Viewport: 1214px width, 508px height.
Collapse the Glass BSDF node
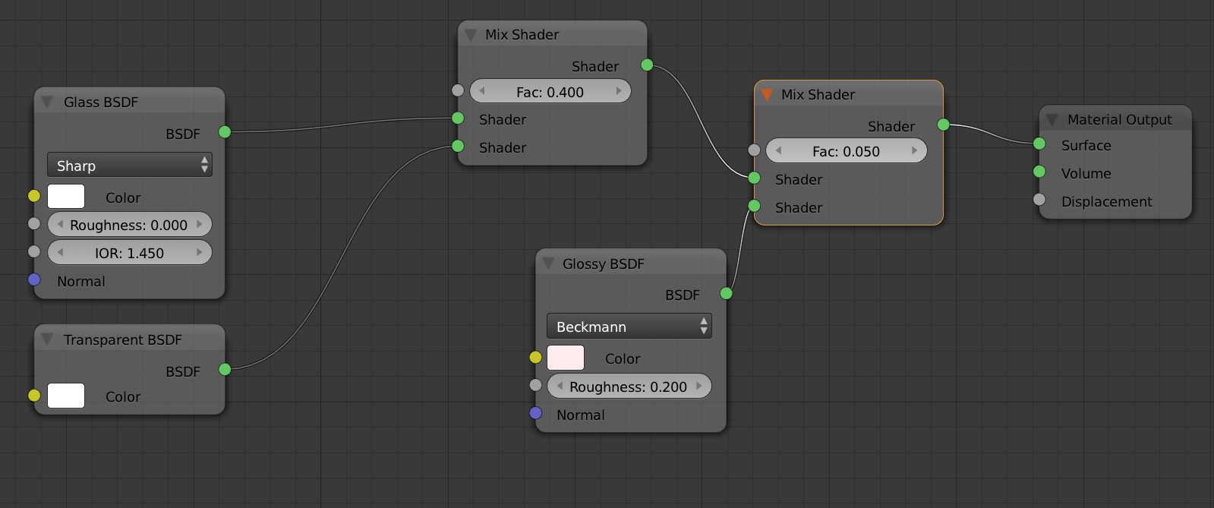click(47, 102)
